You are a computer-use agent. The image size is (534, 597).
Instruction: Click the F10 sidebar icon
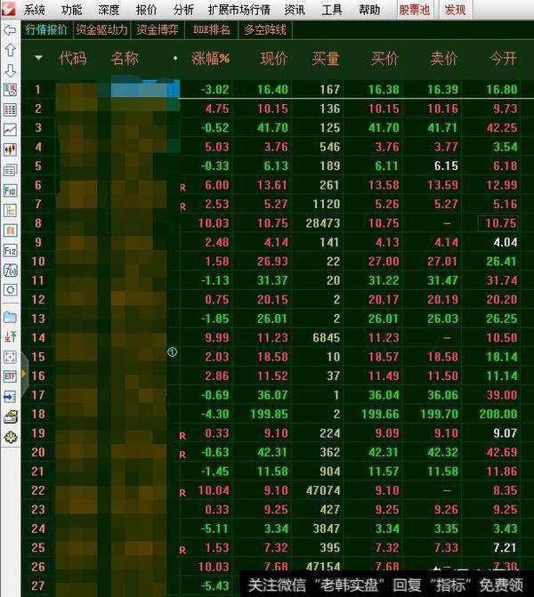[x=10, y=190]
